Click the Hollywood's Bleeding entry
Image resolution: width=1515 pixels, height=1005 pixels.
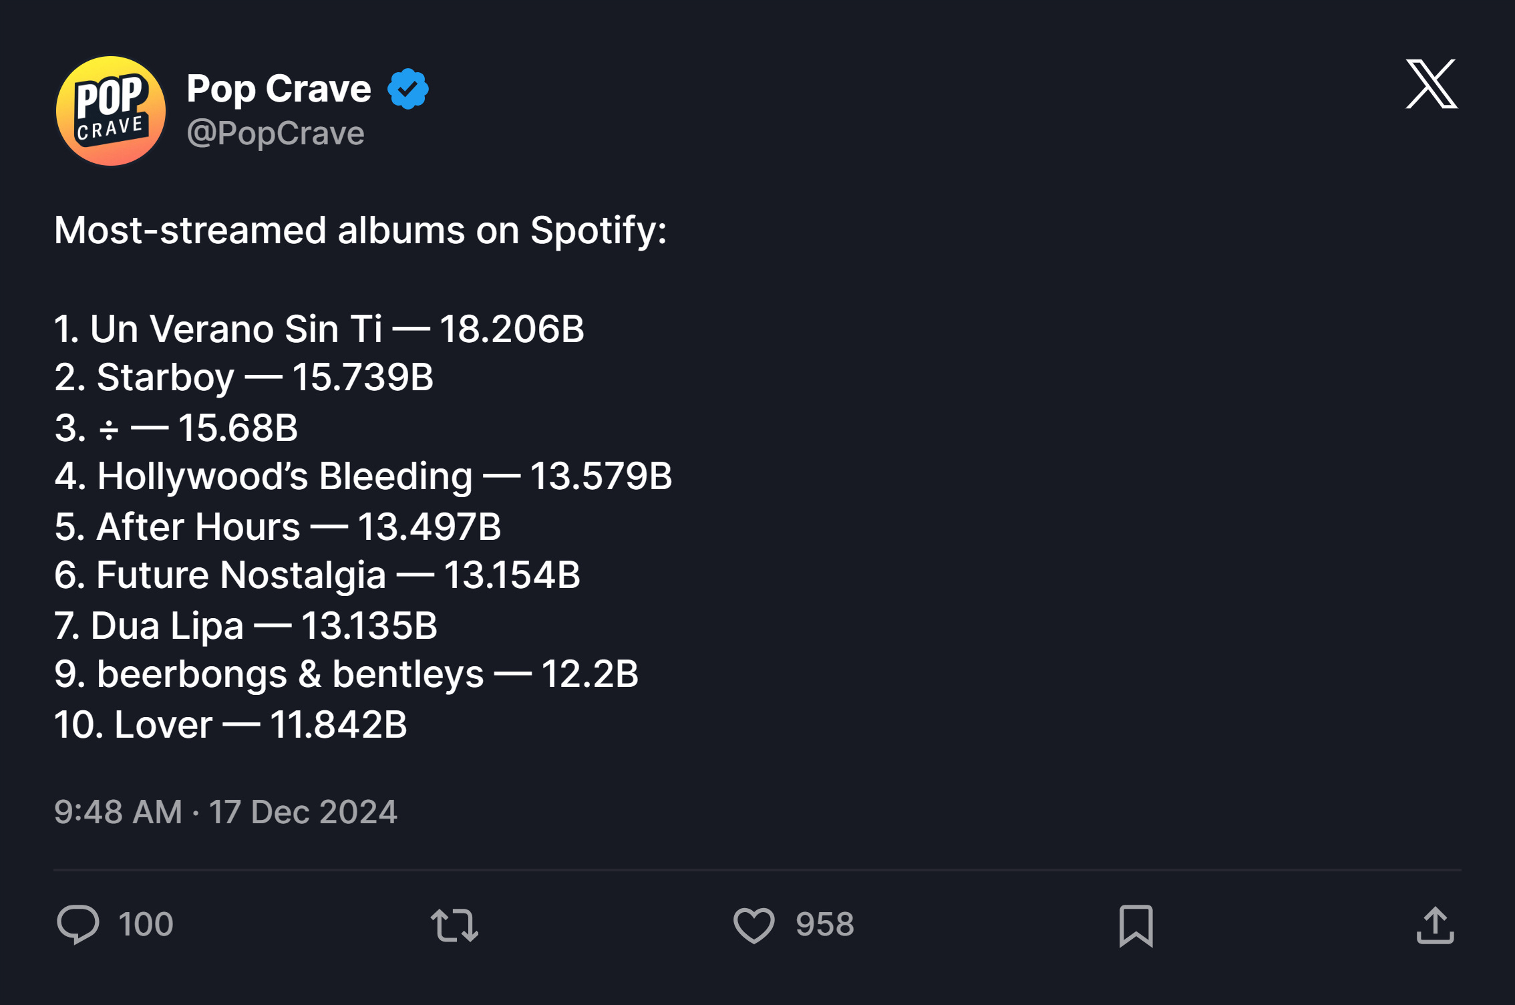(x=363, y=476)
